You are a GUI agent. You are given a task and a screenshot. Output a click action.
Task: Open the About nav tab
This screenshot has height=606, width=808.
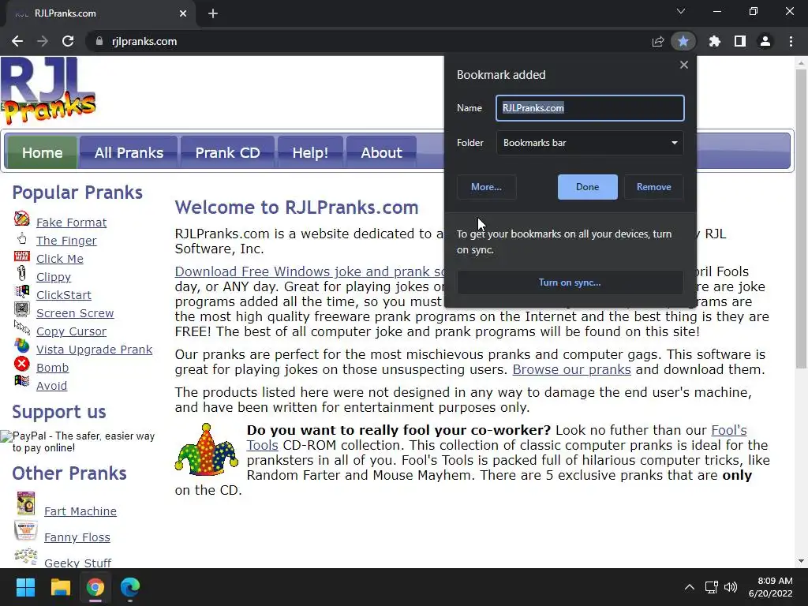pos(381,152)
